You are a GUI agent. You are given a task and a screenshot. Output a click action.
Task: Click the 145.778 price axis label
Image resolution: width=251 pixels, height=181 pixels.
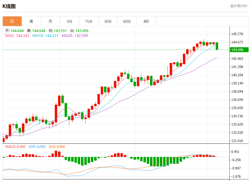(237, 34)
